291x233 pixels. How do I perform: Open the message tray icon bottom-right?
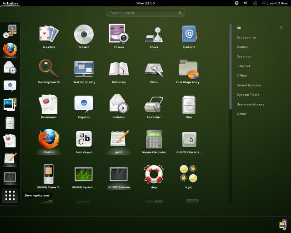(x=283, y=224)
